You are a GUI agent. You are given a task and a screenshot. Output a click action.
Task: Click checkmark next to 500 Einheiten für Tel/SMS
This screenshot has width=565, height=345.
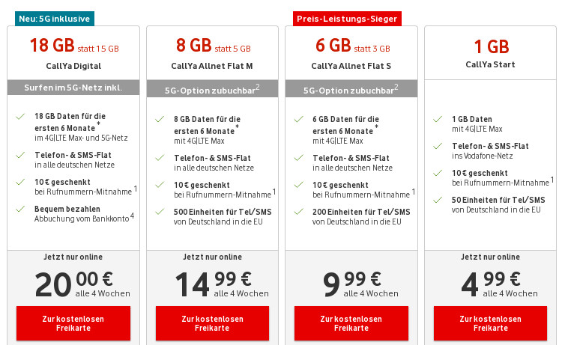159,210
